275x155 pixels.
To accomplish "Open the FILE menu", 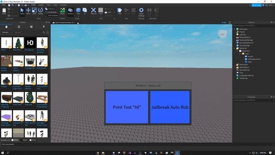I will 3,5.
